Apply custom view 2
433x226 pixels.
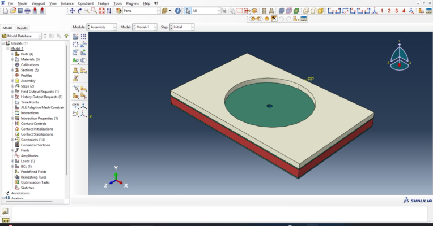389,11
